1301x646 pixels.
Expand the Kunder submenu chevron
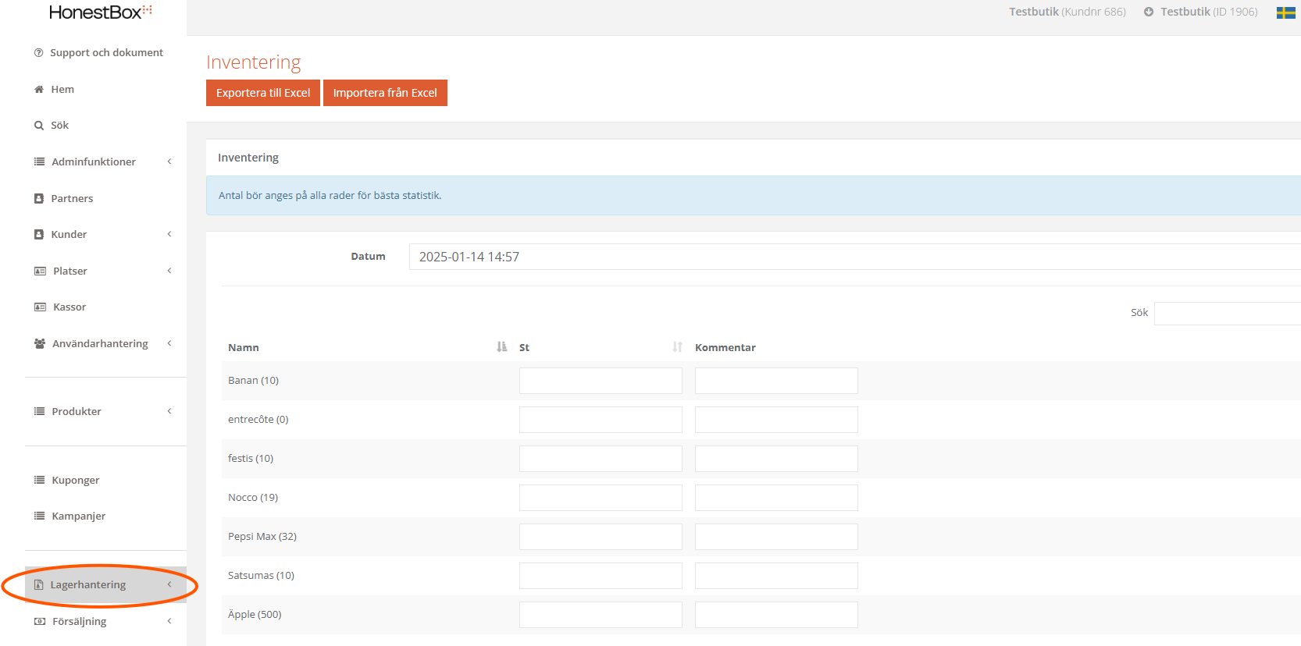point(169,234)
